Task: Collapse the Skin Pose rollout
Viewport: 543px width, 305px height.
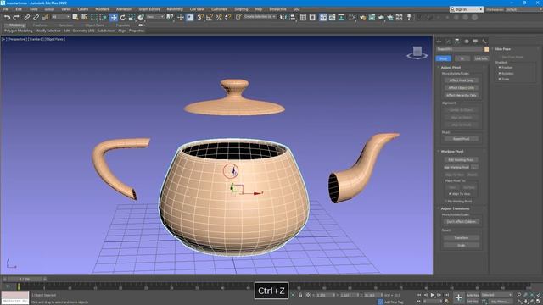Action: [502, 49]
